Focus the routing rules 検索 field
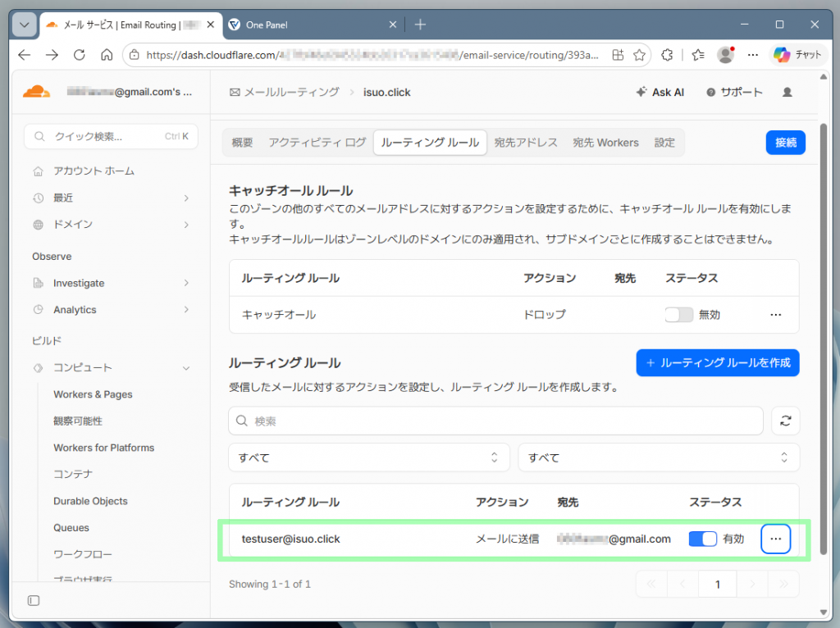Image resolution: width=840 pixels, height=628 pixels. tap(495, 421)
